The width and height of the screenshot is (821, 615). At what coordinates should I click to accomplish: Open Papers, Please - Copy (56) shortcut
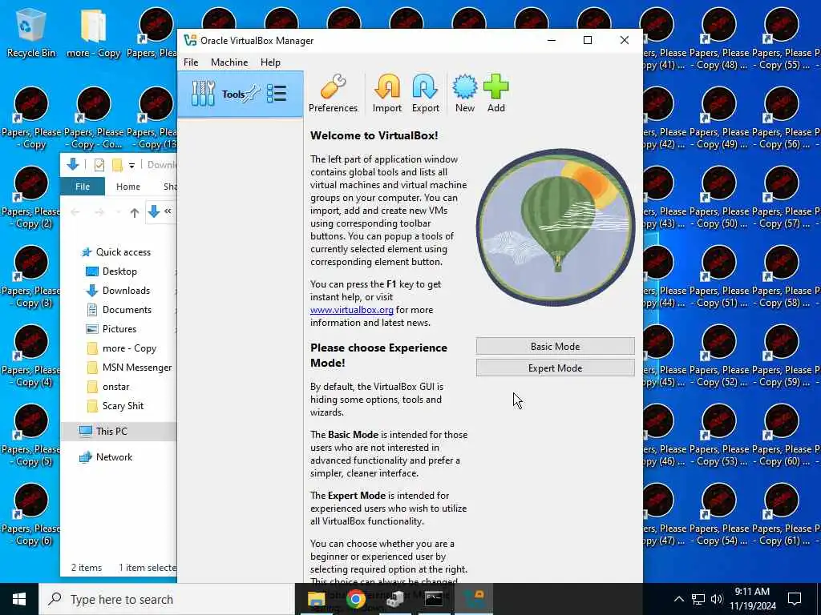click(x=782, y=119)
